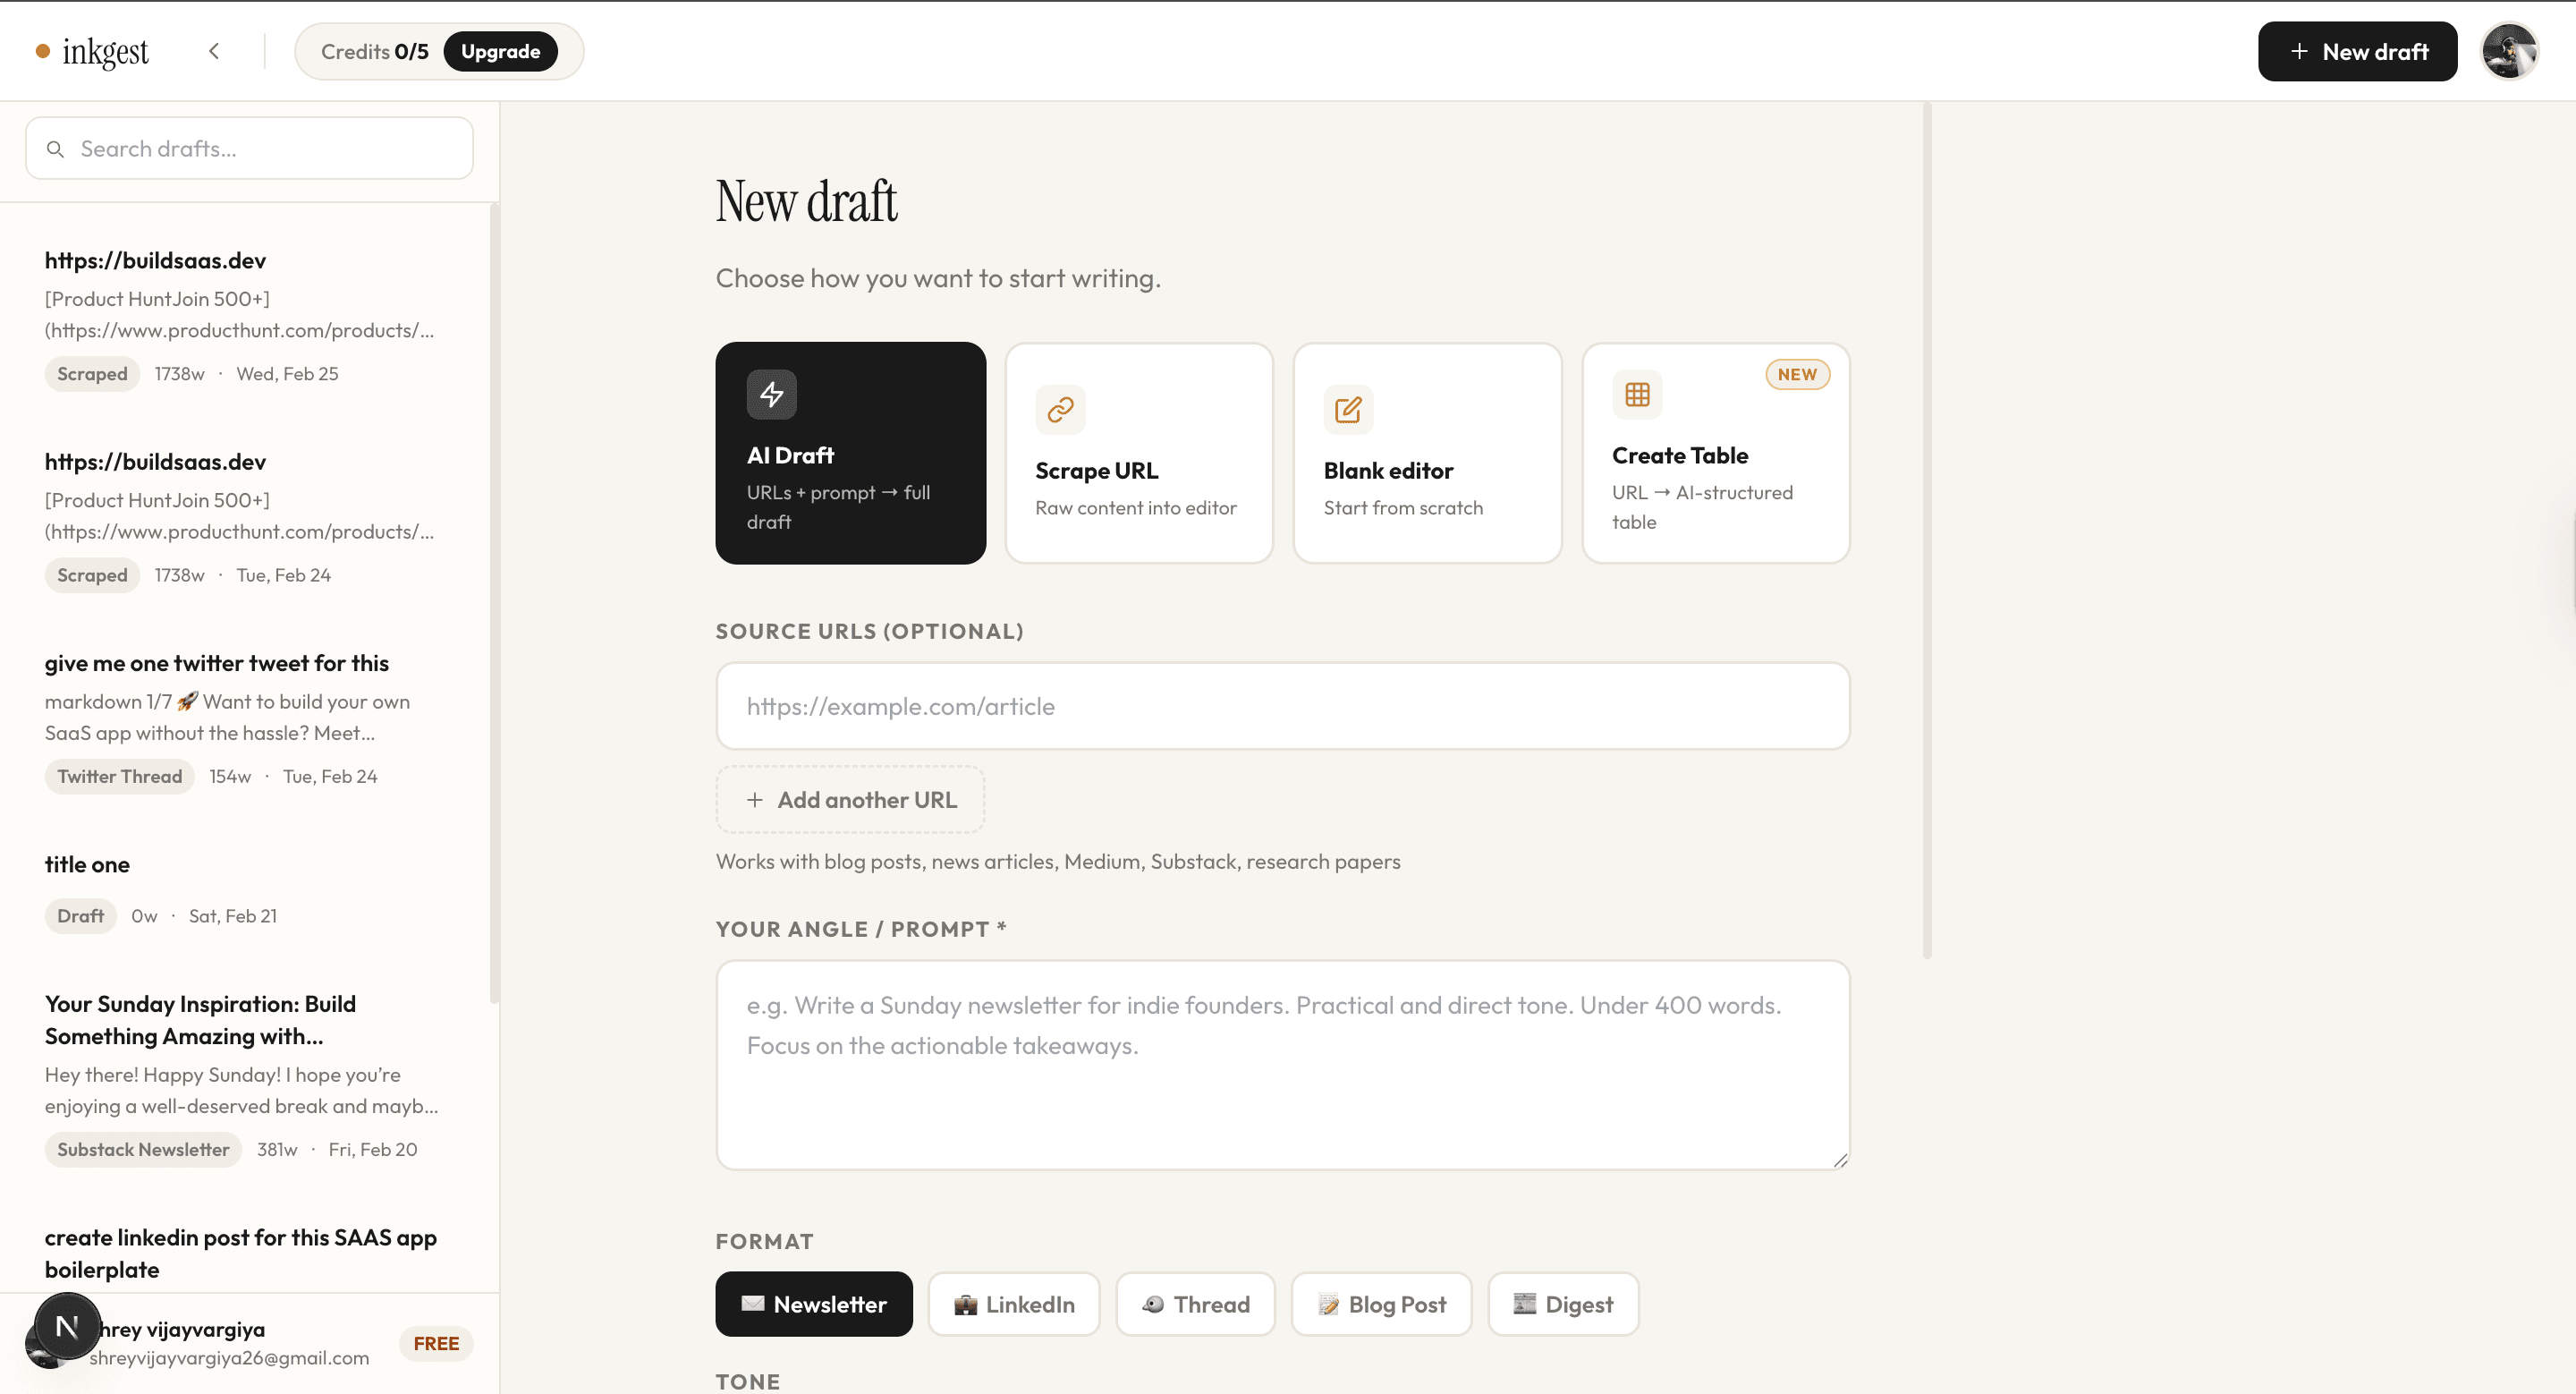Click the Scrape URL link icon
Viewport: 2576px width, 1394px height.
point(1060,409)
